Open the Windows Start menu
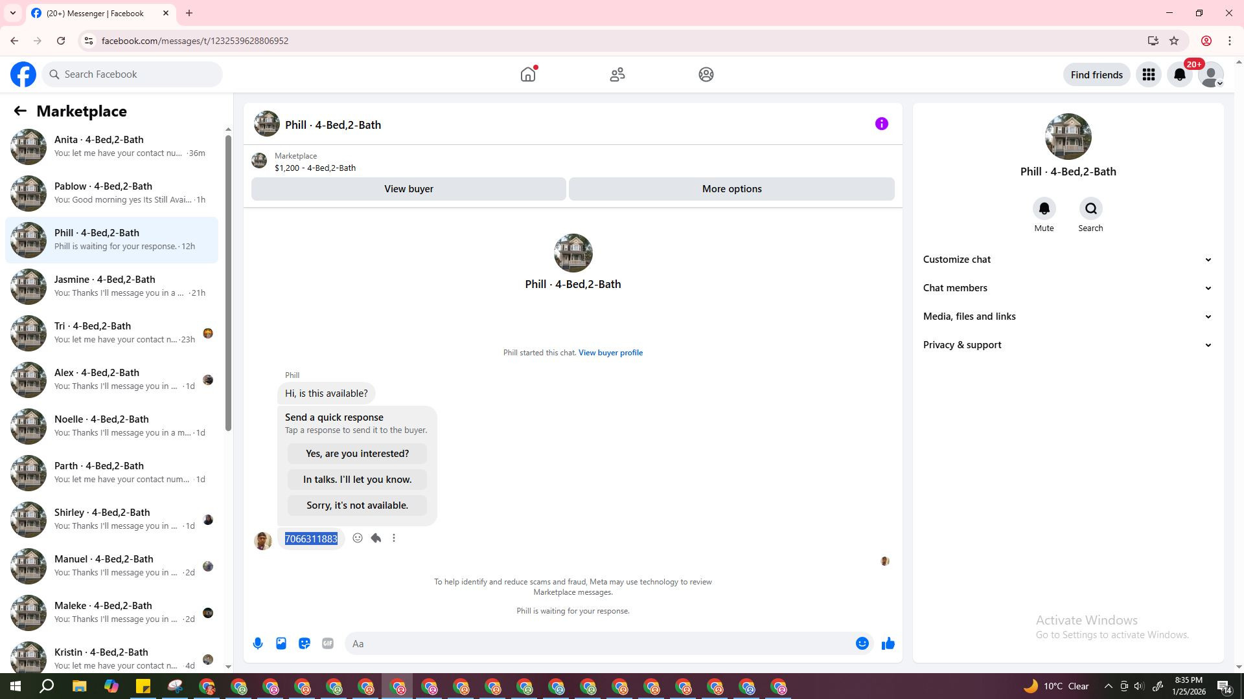Viewport: 1244px width, 699px height. 16,686
